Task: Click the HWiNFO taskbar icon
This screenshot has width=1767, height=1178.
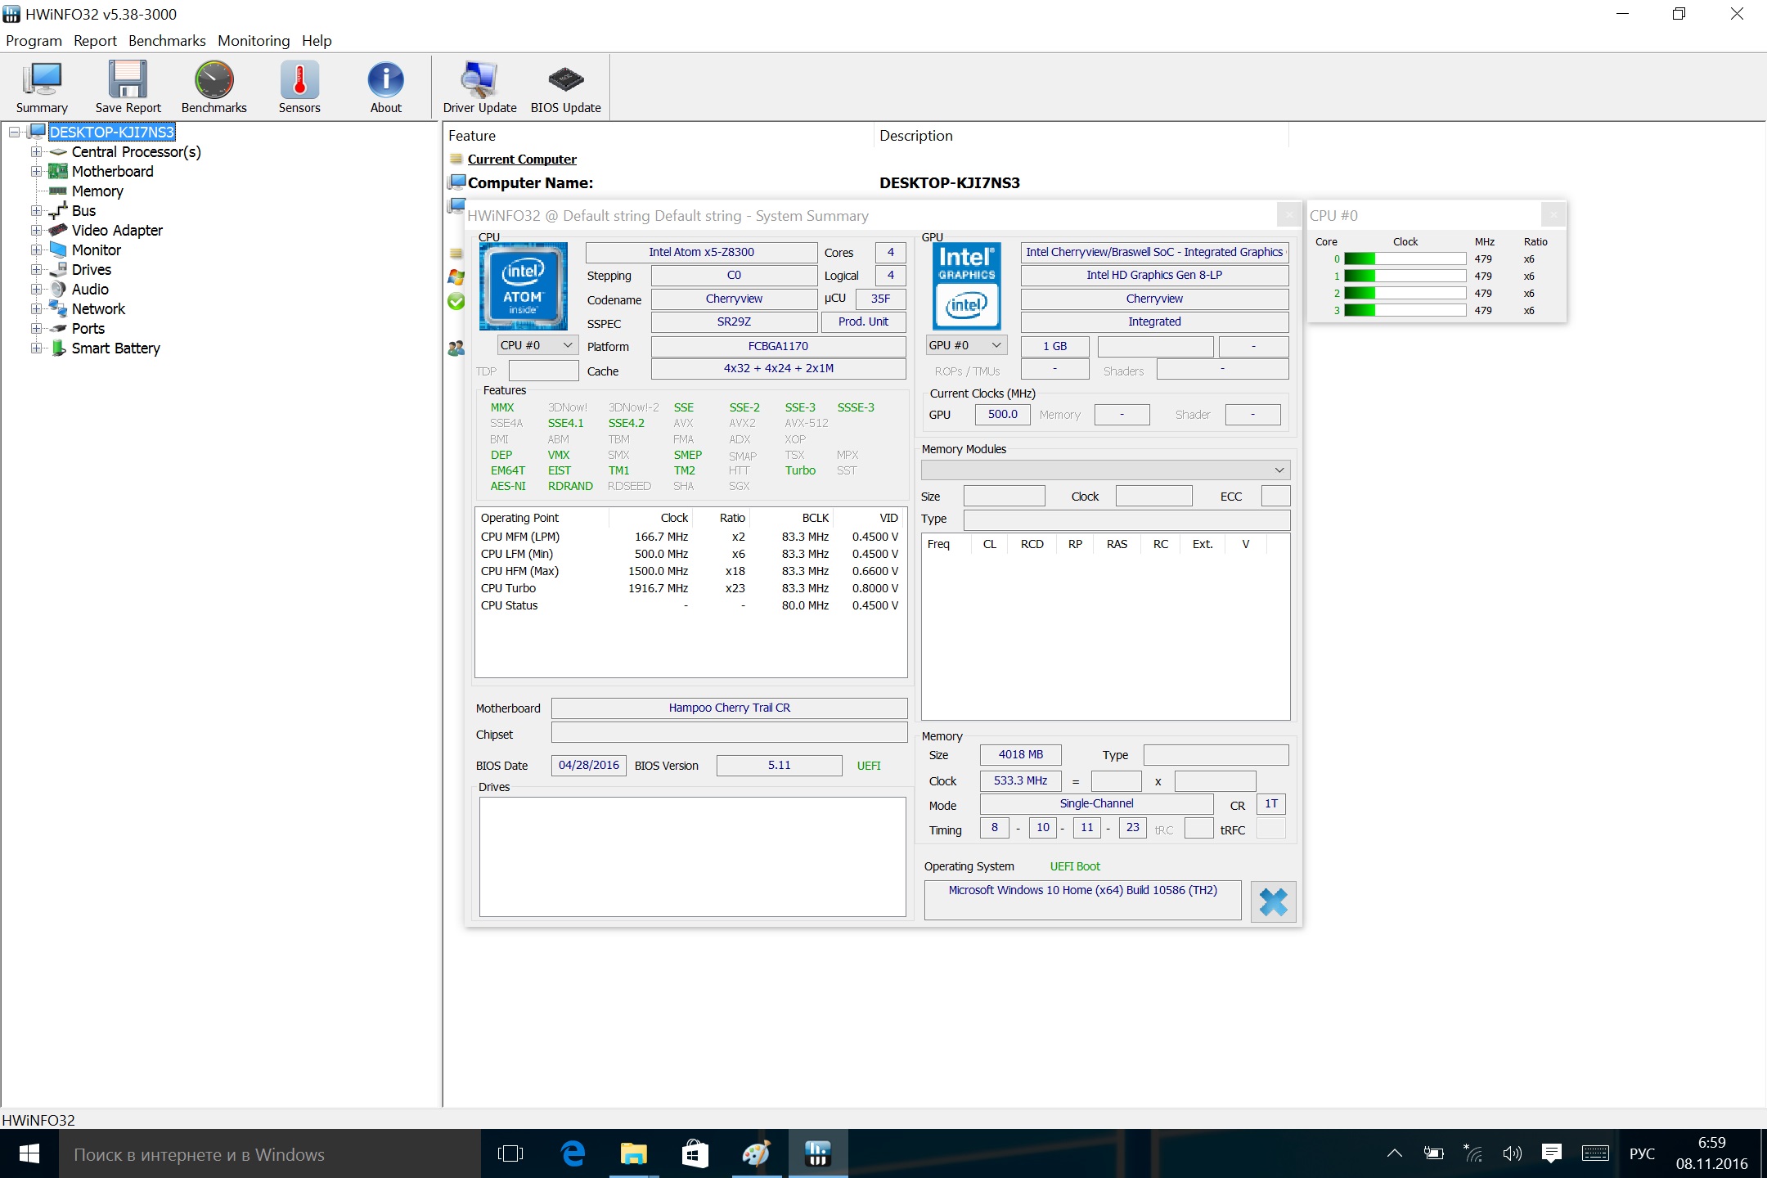Action: 817,1153
